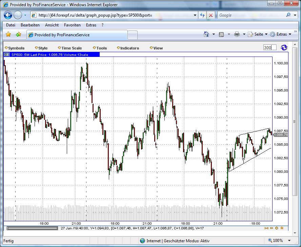
Task: Click the 1.100,00 price axis label
Action: (281, 63)
